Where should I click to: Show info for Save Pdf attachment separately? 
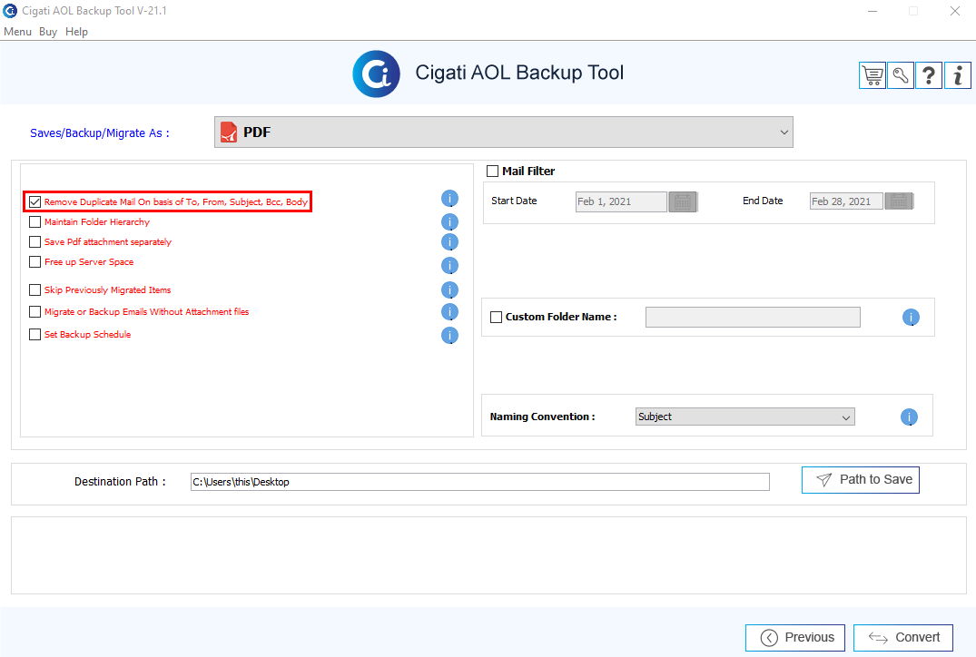[x=449, y=242]
